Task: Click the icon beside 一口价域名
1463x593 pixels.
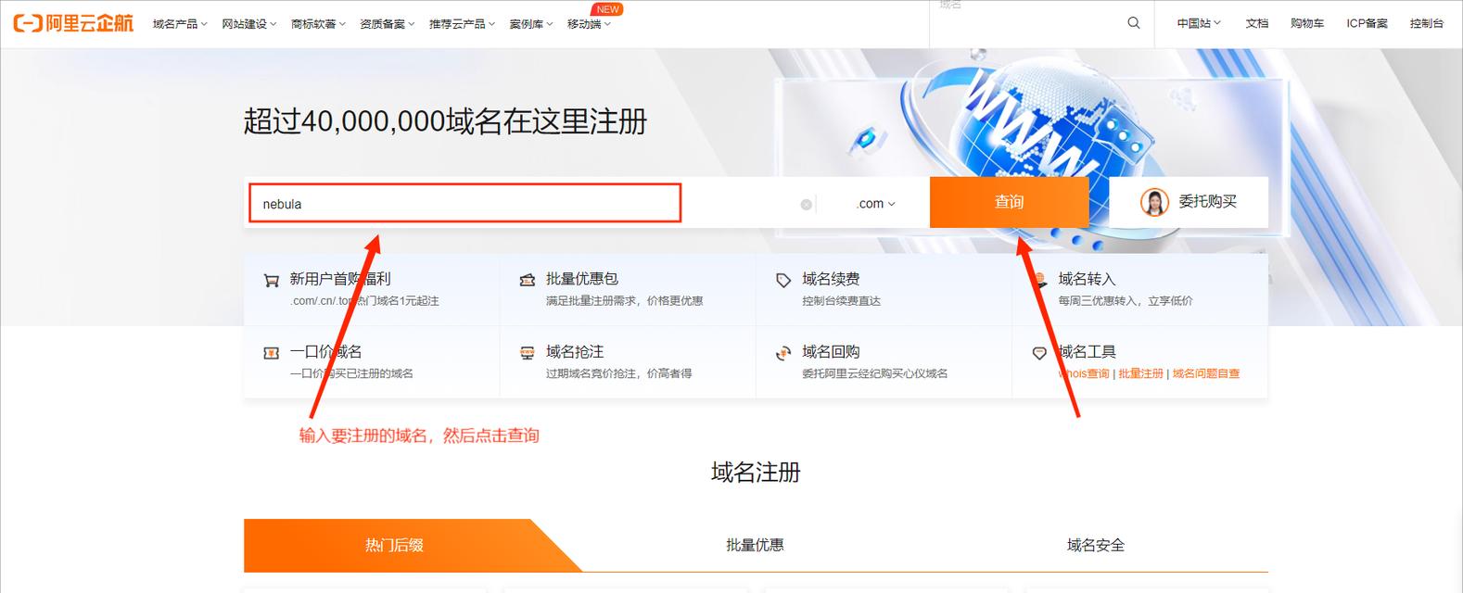Action: [272, 353]
